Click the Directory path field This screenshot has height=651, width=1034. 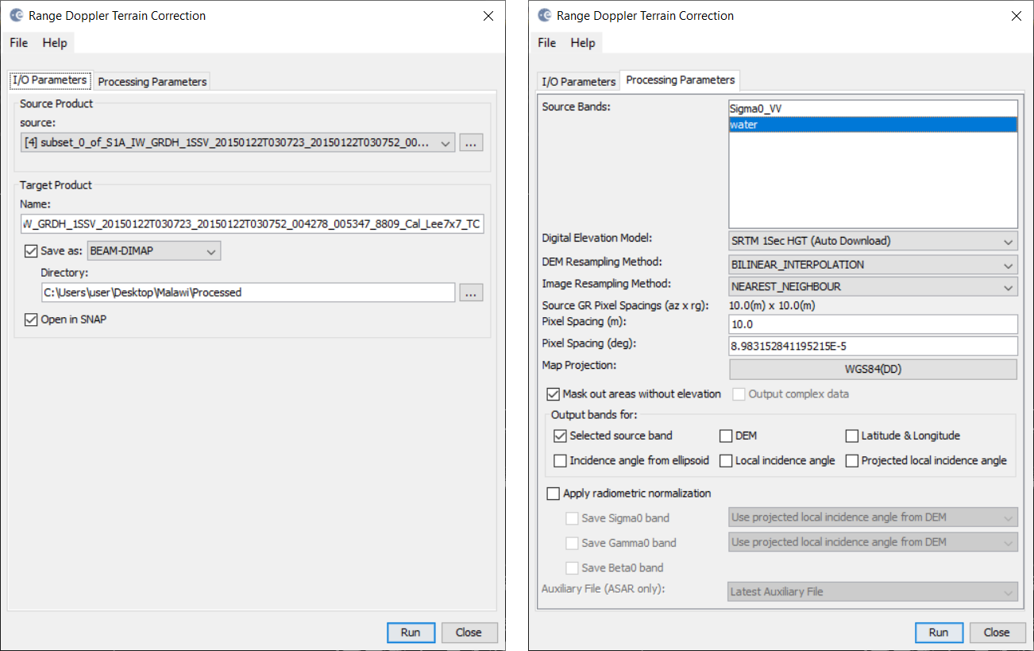point(249,293)
